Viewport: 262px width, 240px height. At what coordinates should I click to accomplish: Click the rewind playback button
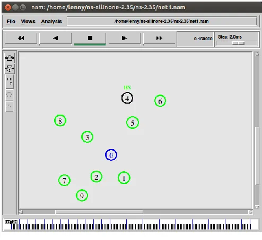click(x=21, y=38)
